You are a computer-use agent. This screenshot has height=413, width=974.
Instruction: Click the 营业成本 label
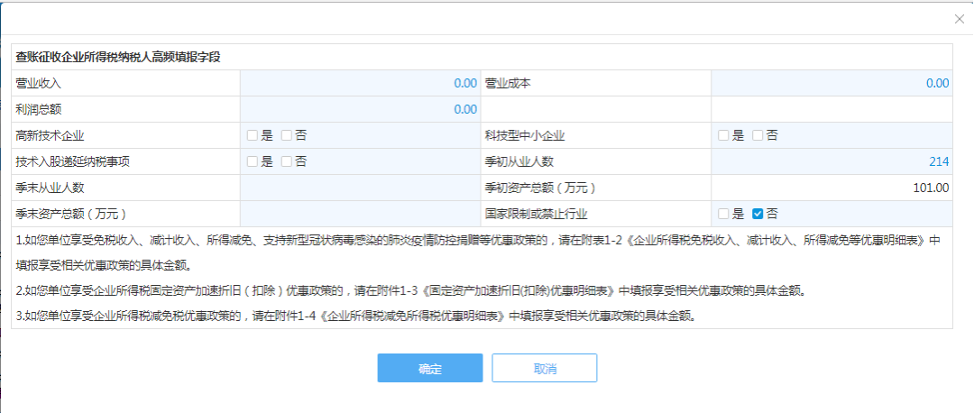coord(508,83)
